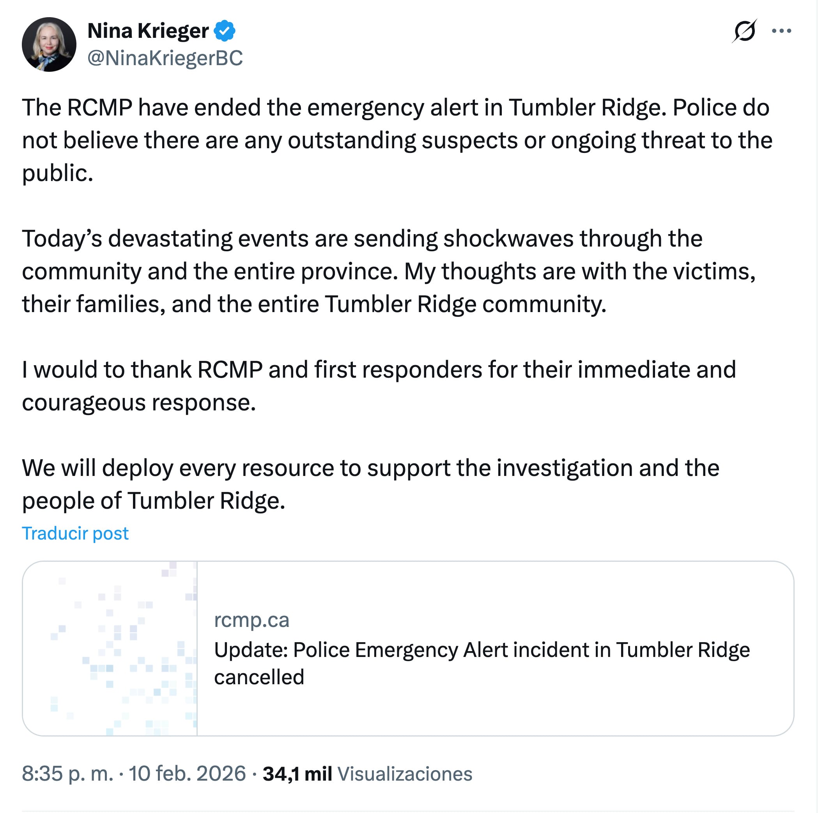
Task: Click the paragraph about RCMP ending the alert
Action: [396, 140]
